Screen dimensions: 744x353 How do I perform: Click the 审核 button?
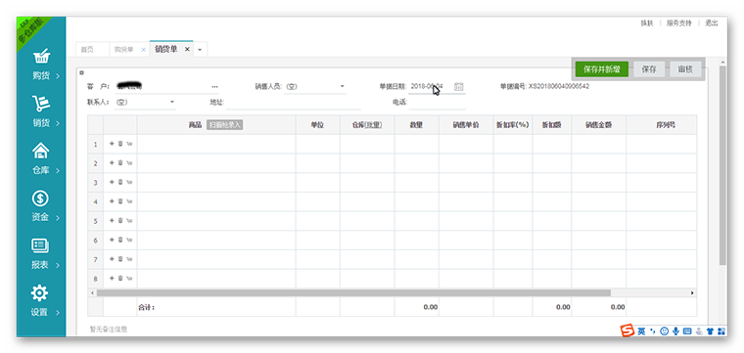pos(685,69)
